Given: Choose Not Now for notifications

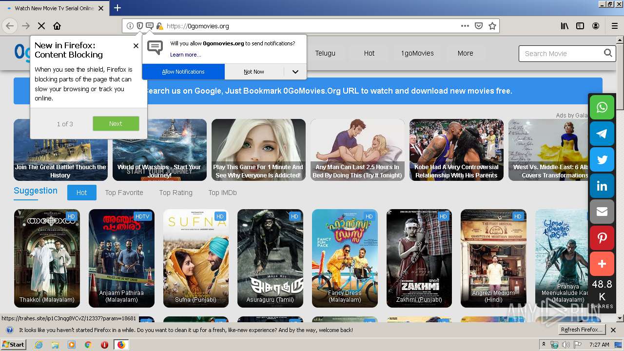Looking at the screenshot, I should (254, 72).
